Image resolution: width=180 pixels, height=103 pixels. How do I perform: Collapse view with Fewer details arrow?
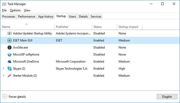tap(5, 97)
